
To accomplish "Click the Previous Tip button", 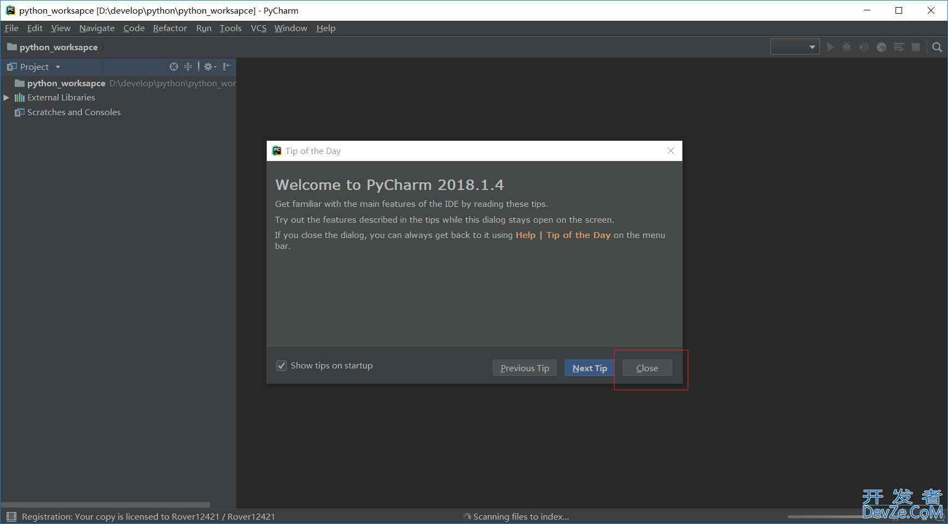I will click(525, 368).
